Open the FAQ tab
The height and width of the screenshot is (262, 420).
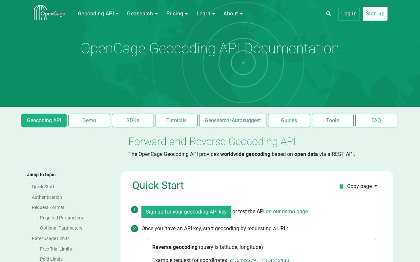click(376, 121)
